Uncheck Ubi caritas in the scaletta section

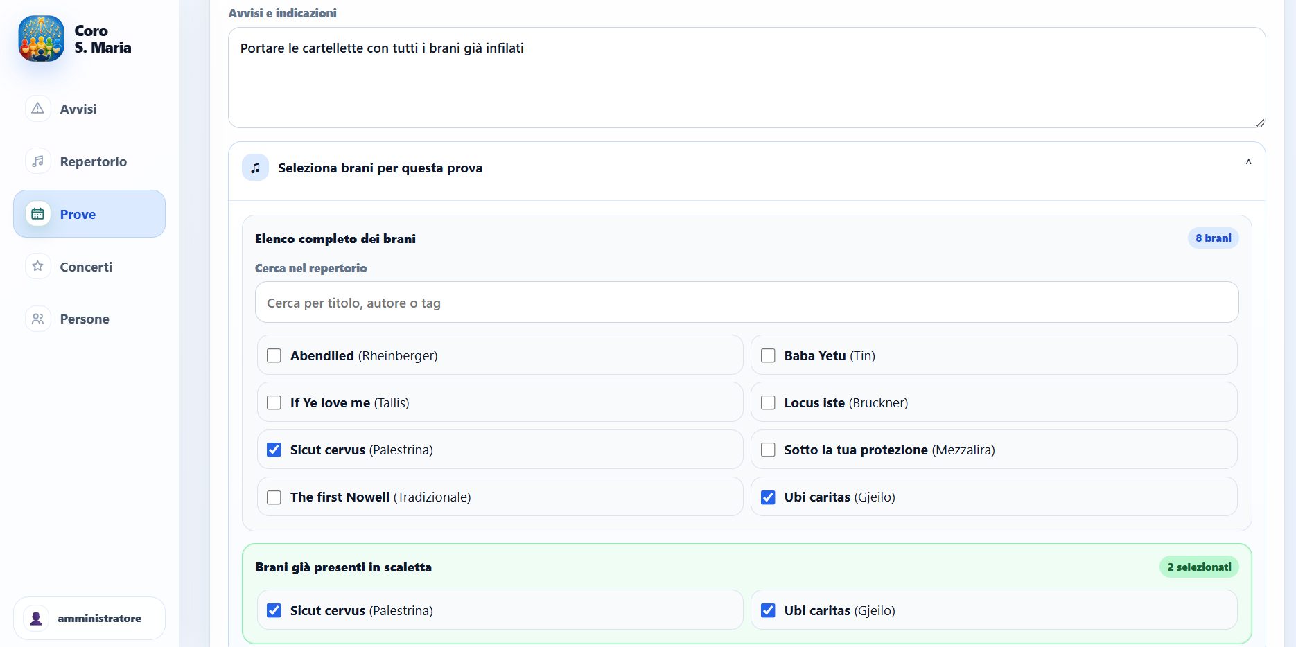[x=768, y=610]
